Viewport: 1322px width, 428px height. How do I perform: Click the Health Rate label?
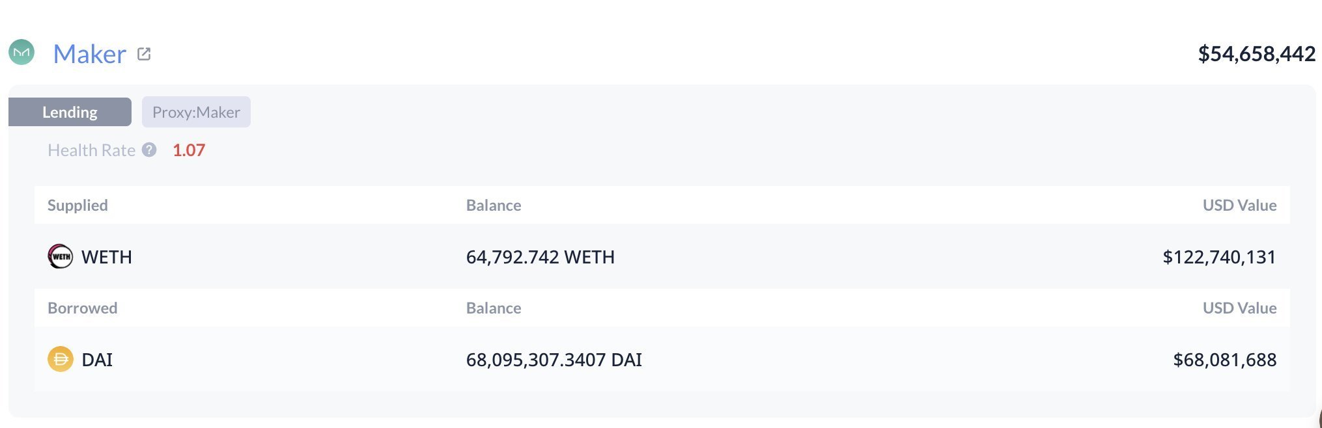pyautogui.click(x=91, y=150)
